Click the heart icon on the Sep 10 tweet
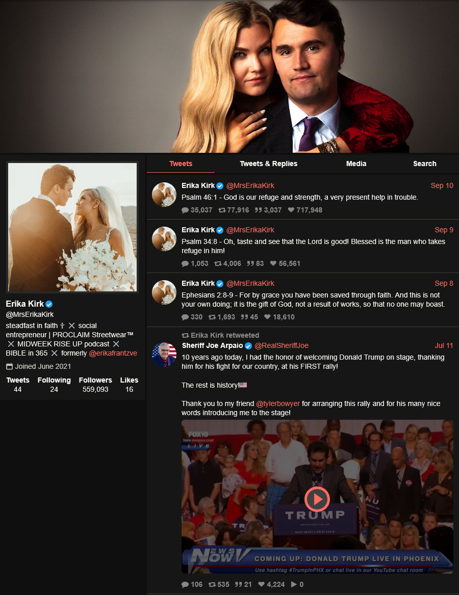Image resolution: width=459 pixels, height=595 pixels. tap(291, 210)
